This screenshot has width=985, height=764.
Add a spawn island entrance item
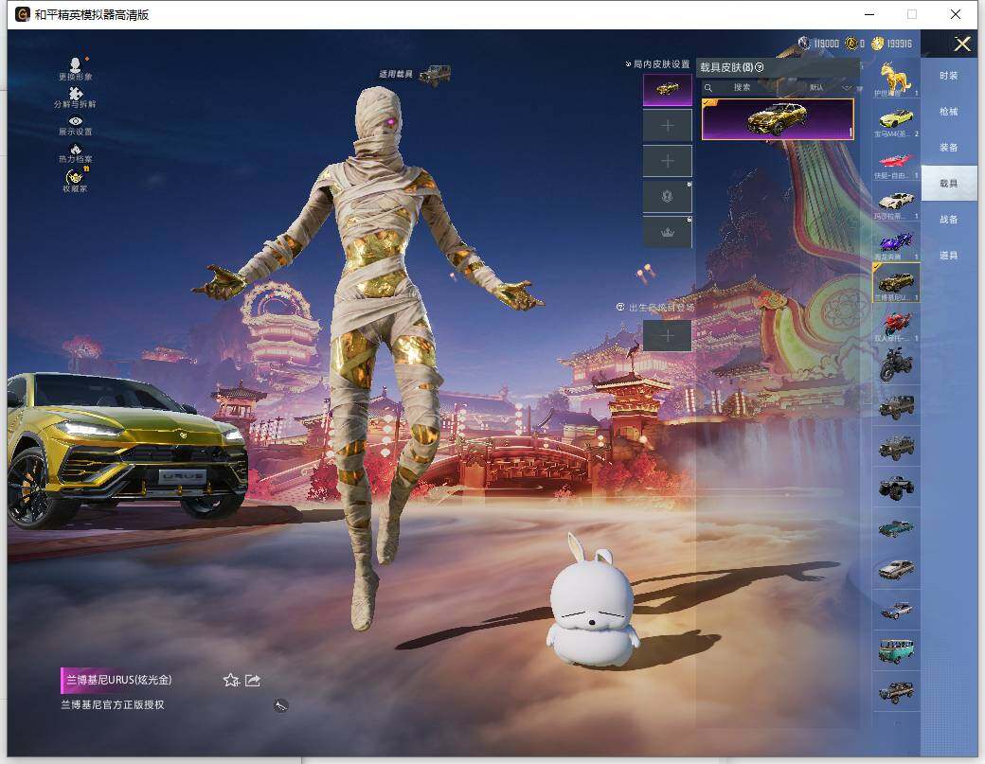click(667, 336)
